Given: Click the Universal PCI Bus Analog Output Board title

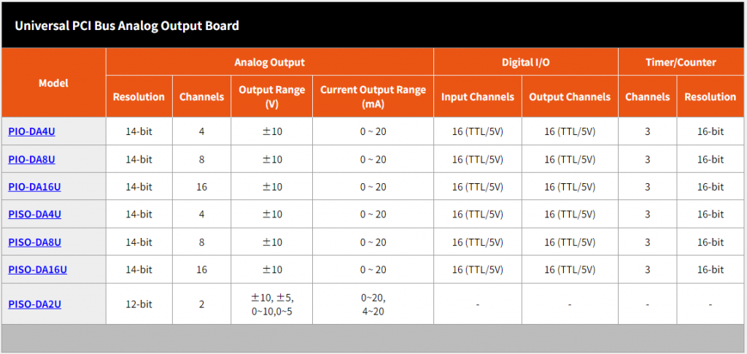Looking at the screenshot, I should [127, 26].
